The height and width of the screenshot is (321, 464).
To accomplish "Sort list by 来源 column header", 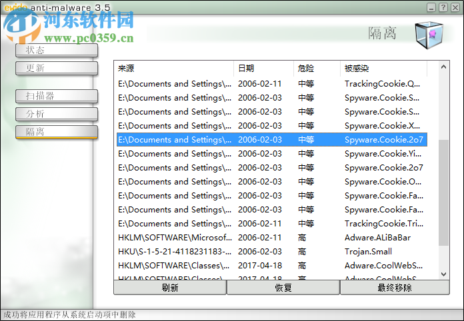I will (x=175, y=69).
